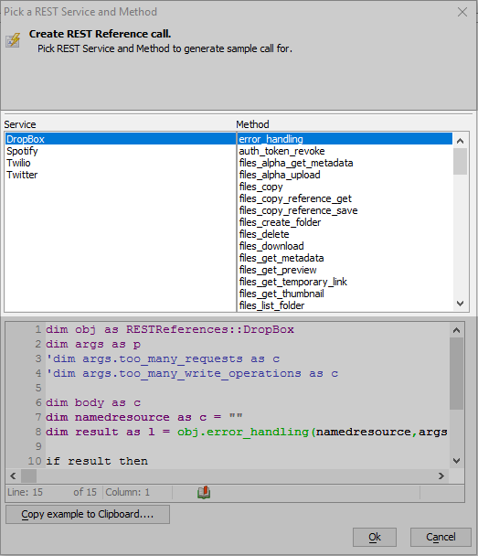Click the red book icon in status bar
Screen dimensions: 478x556
[204, 492]
